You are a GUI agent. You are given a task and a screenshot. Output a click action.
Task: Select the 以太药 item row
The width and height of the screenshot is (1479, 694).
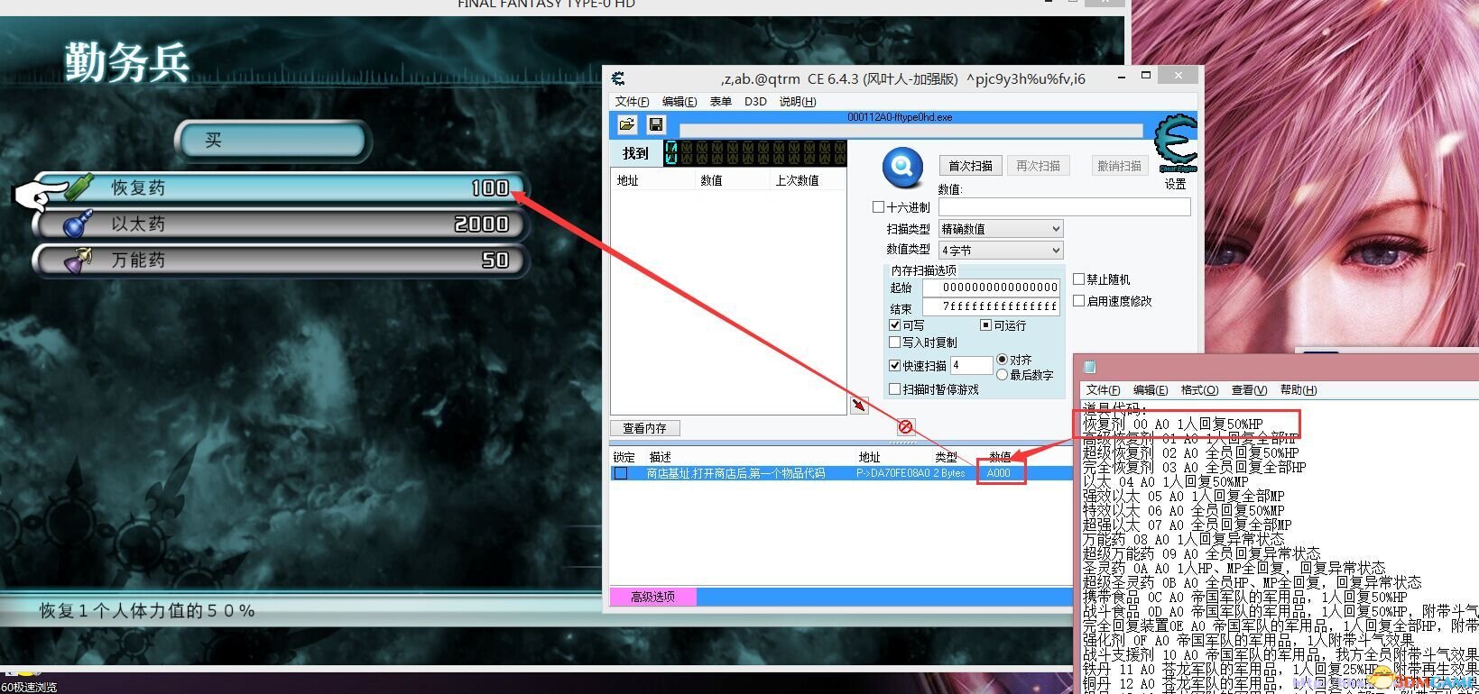pyautogui.click(x=280, y=224)
